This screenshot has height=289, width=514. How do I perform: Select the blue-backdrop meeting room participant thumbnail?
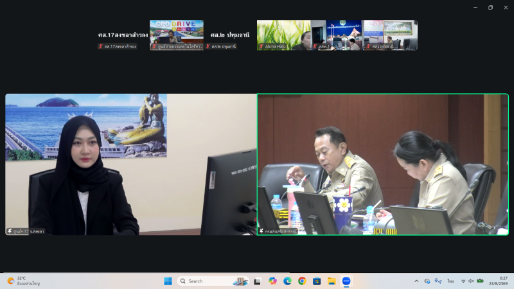[337, 35]
